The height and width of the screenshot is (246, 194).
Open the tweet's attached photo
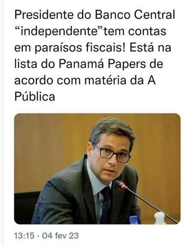(x=97, y=168)
